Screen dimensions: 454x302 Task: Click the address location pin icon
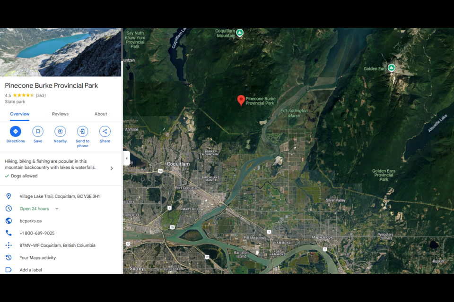(x=9, y=196)
